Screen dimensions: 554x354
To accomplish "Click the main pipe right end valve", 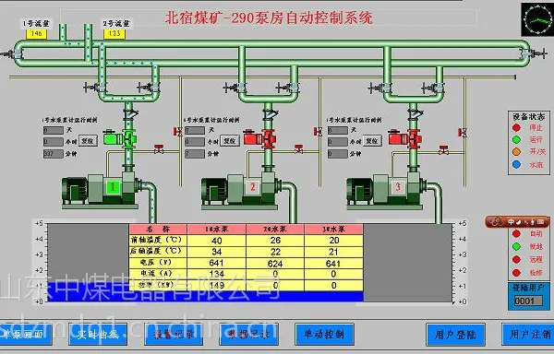I will point(533,54).
